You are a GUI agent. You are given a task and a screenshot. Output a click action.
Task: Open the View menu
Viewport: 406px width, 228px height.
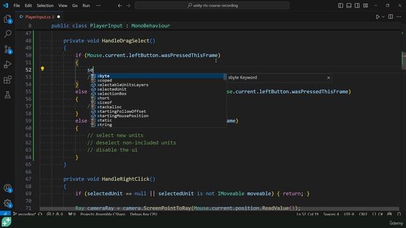(x=63, y=6)
